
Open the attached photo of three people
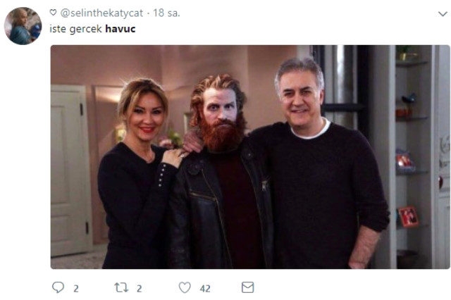(250, 157)
